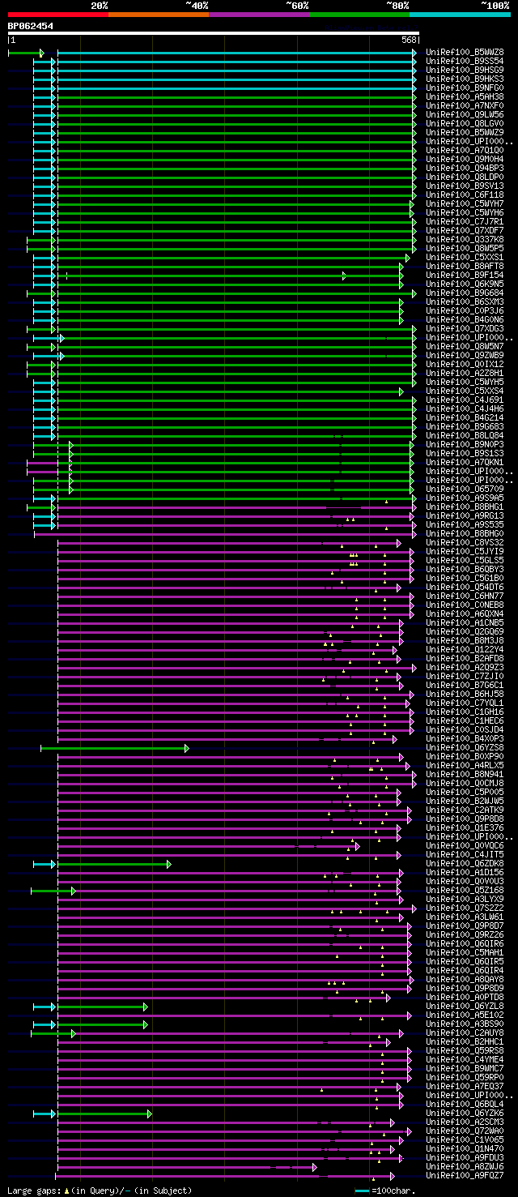Select the UniRef100_Q7XDG3 label

point(465,328)
